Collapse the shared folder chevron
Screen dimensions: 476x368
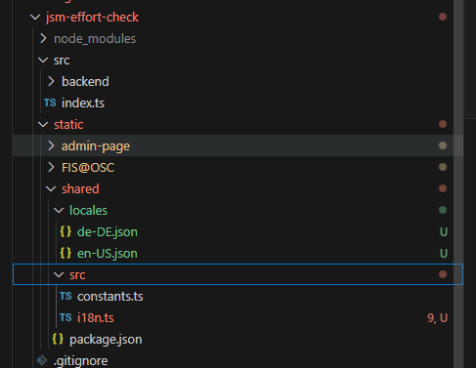(x=51, y=189)
